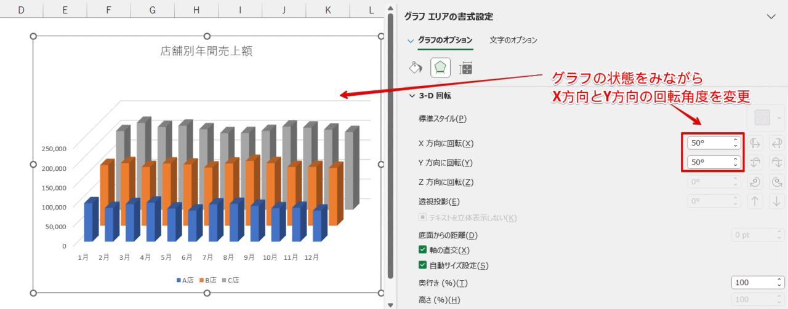Image resolution: width=788 pixels, height=309 pixels.
Task: Click the rotate down Y direction button
Action: pyautogui.click(x=776, y=163)
